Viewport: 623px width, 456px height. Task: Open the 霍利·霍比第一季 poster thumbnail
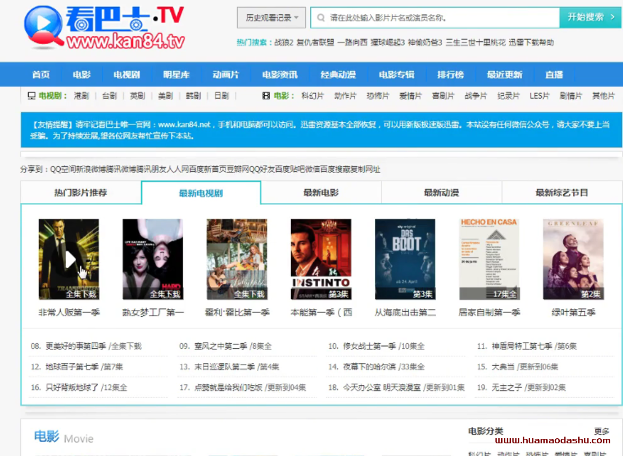point(237,259)
